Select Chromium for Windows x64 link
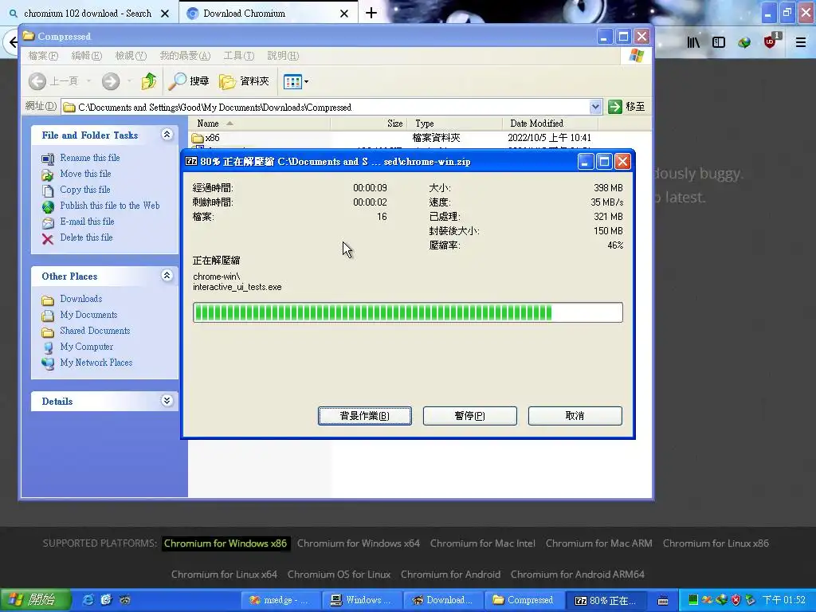Viewport: 816px width, 612px height. coord(358,543)
